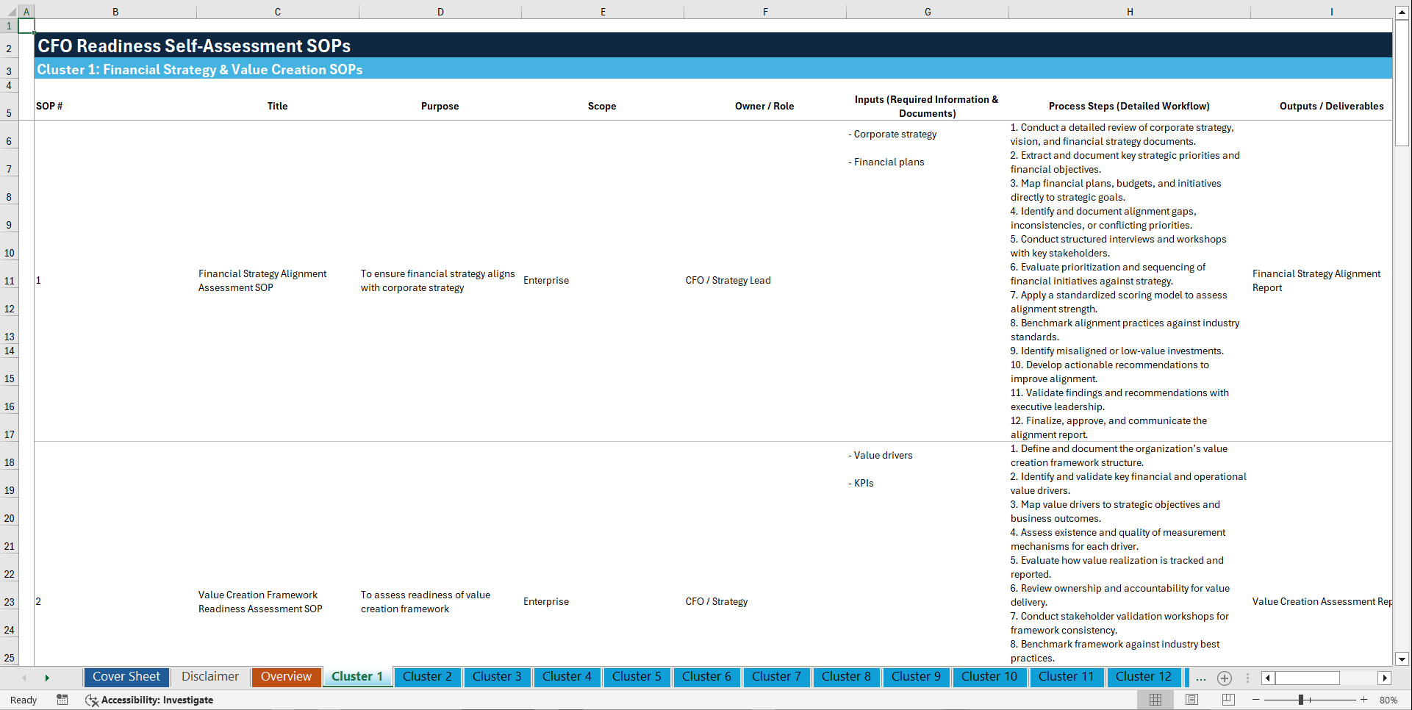Open Page Break Preview icon
1412x710 pixels.
(1227, 700)
